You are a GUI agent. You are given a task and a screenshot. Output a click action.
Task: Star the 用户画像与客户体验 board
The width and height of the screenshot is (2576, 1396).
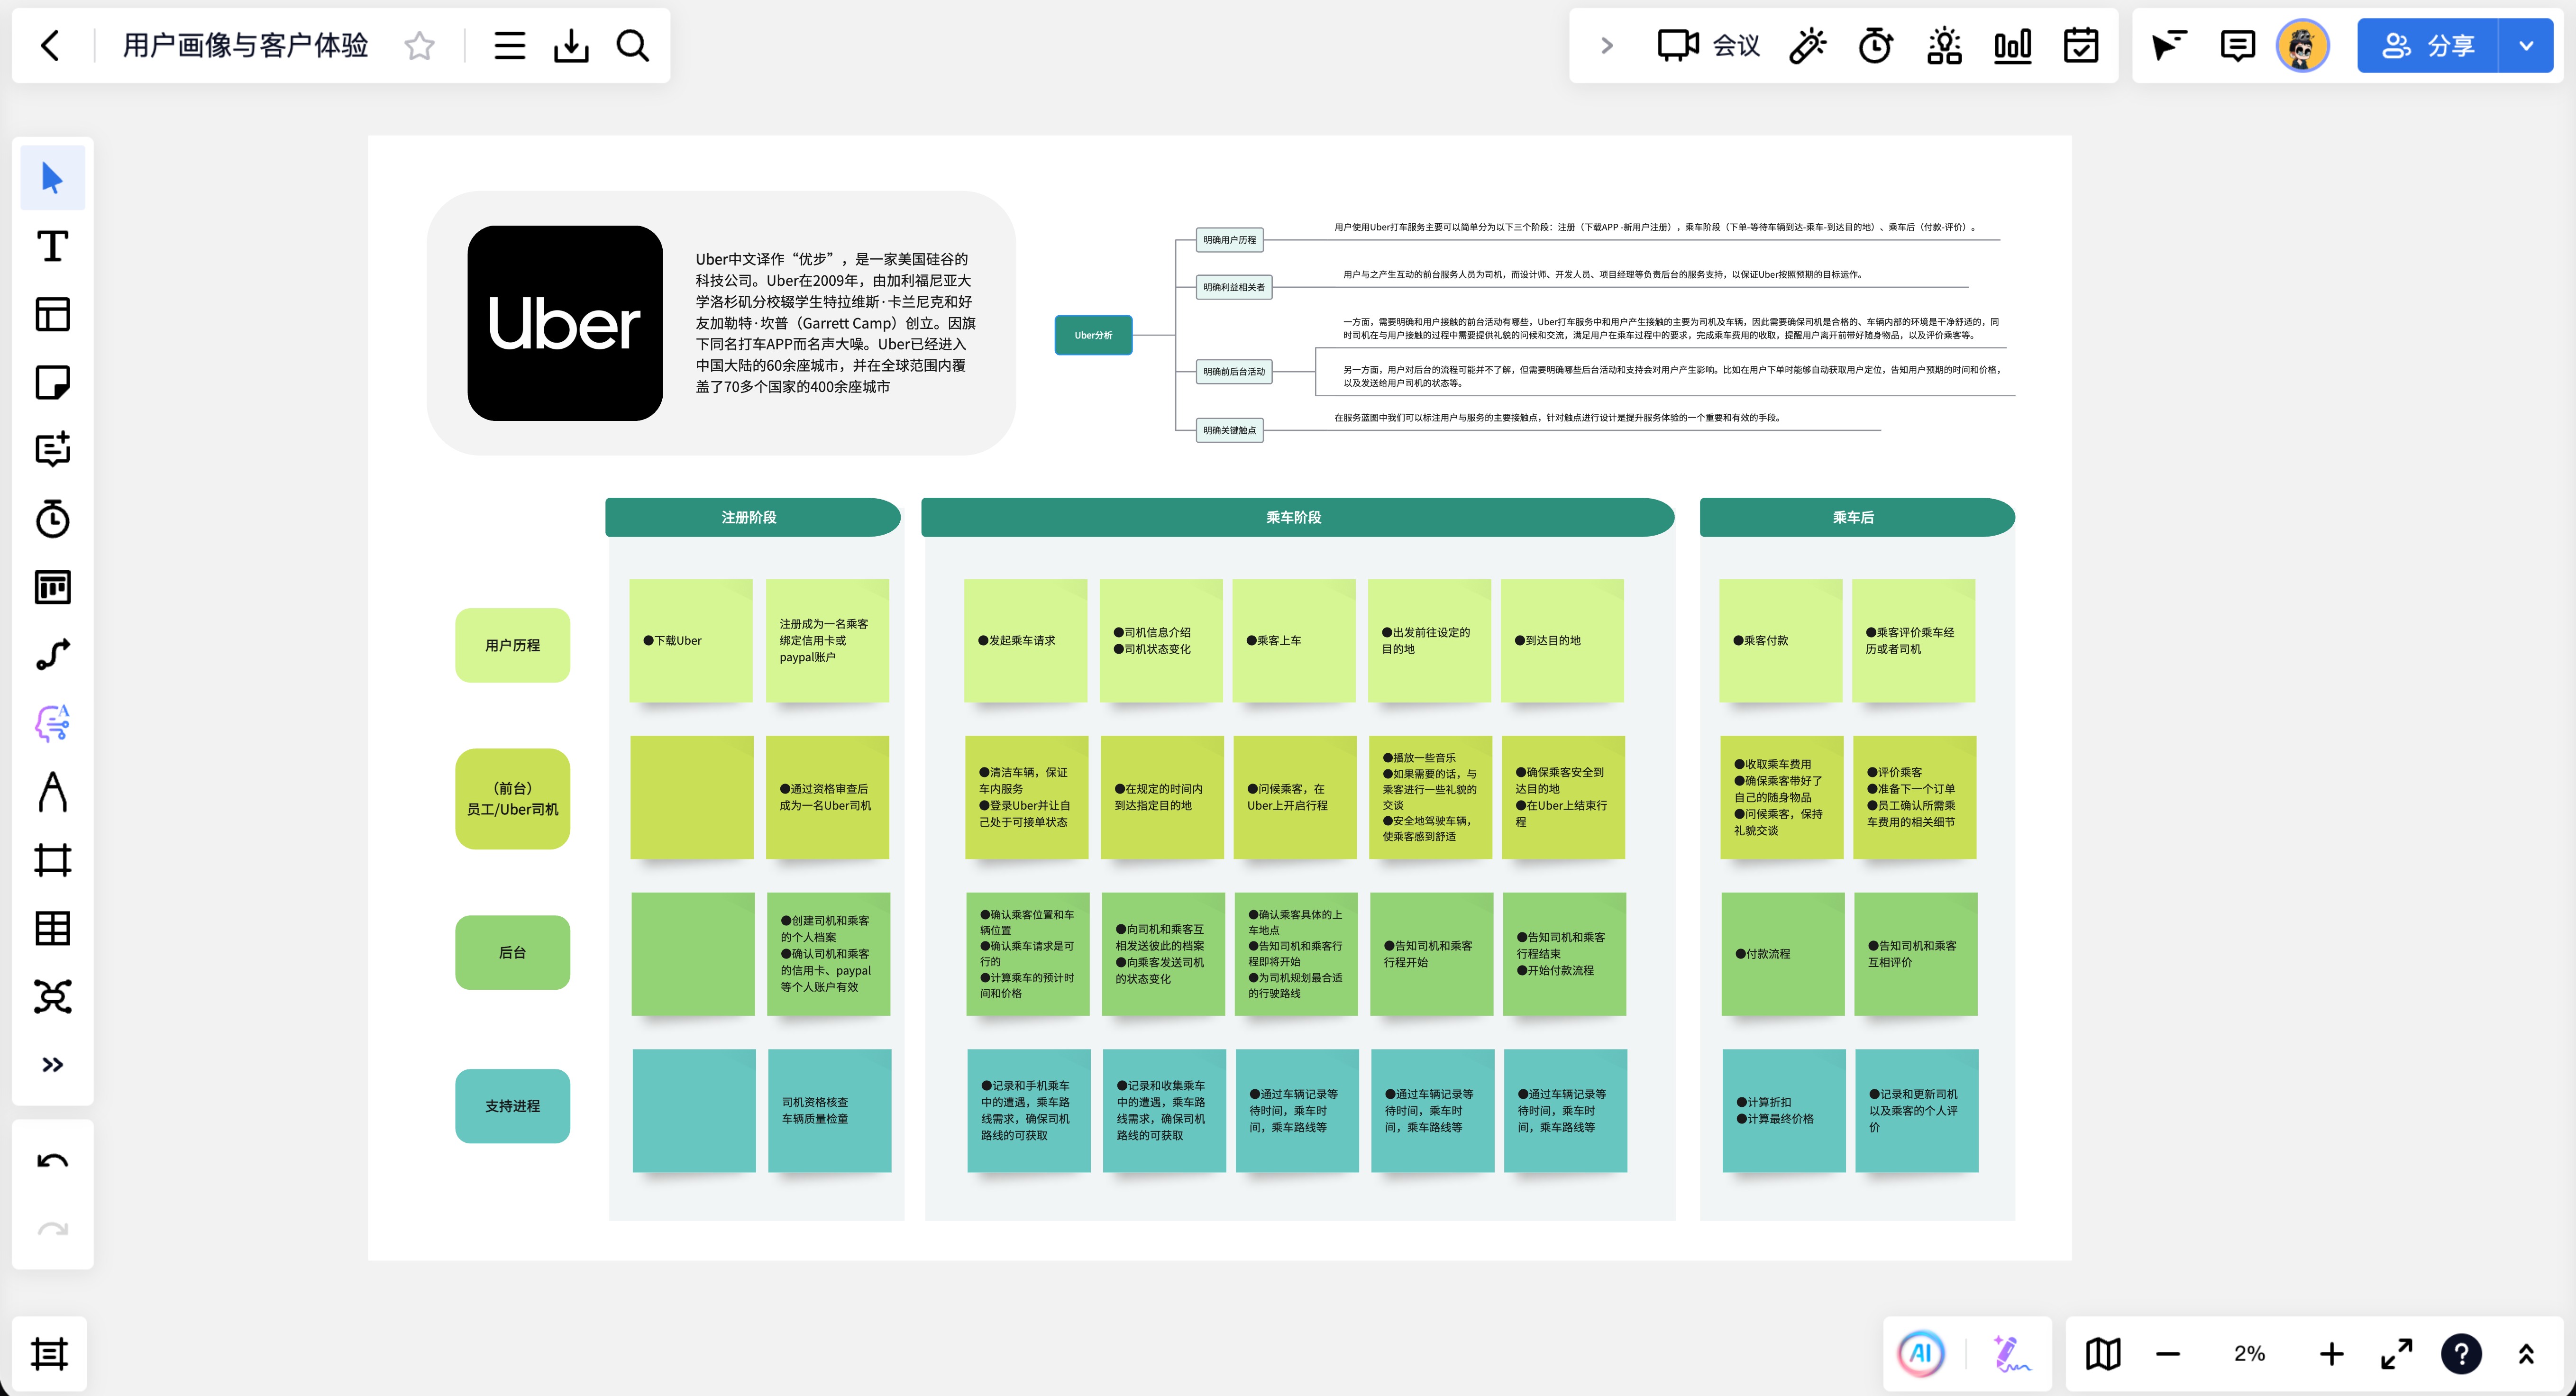tap(419, 45)
